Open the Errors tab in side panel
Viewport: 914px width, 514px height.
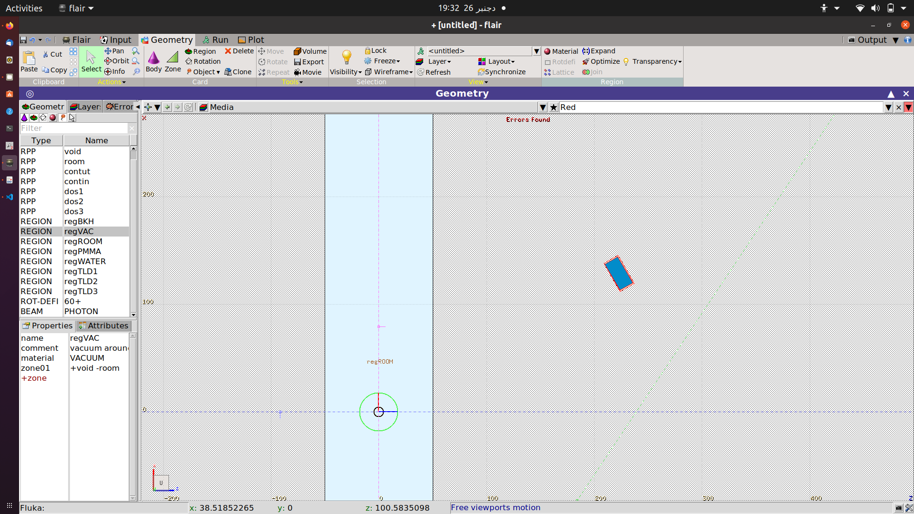119,107
